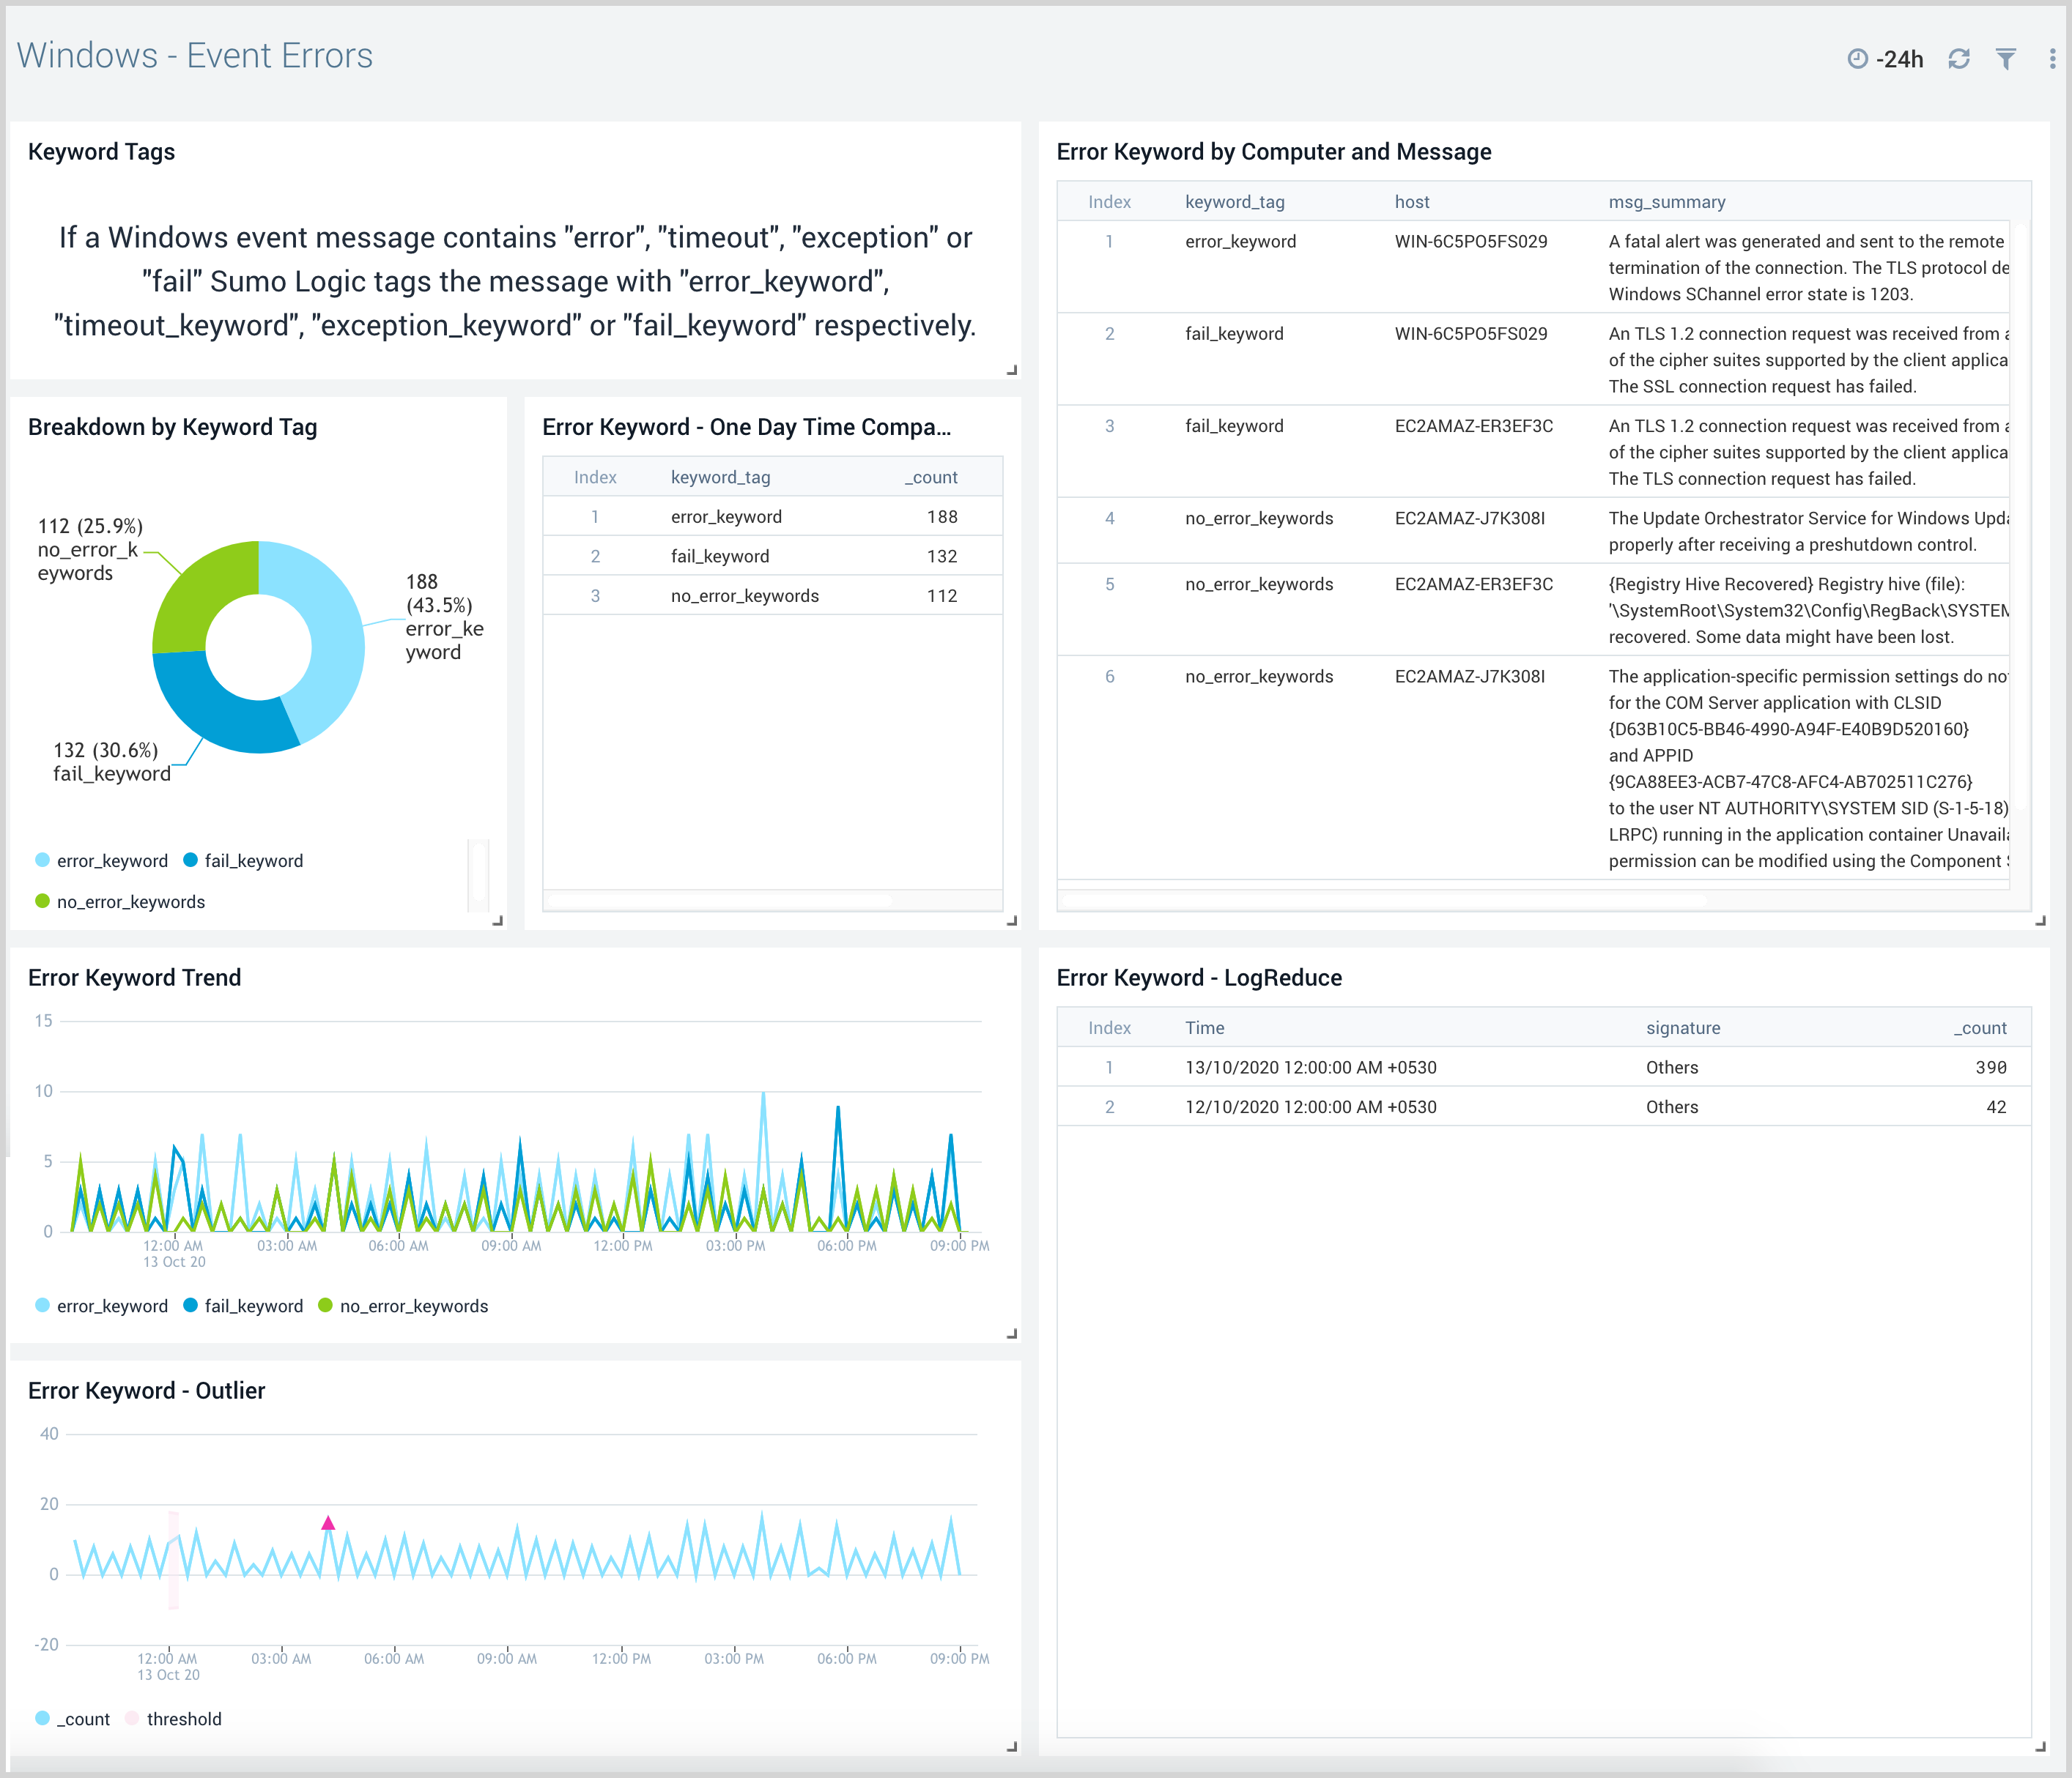Click the Error Keyword Trend panel title
The image size is (2072, 1778).
(134, 978)
